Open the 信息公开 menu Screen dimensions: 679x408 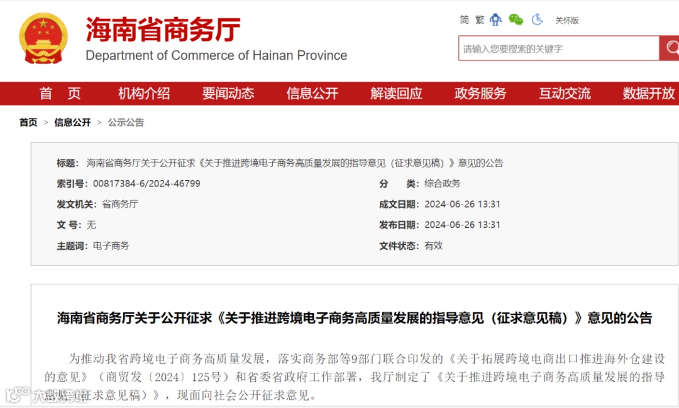[312, 94]
